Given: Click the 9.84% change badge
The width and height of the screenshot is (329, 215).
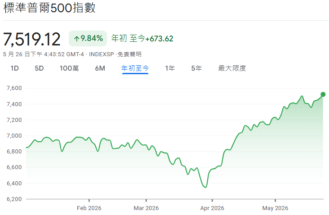Looking at the screenshot, I should coord(88,38).
